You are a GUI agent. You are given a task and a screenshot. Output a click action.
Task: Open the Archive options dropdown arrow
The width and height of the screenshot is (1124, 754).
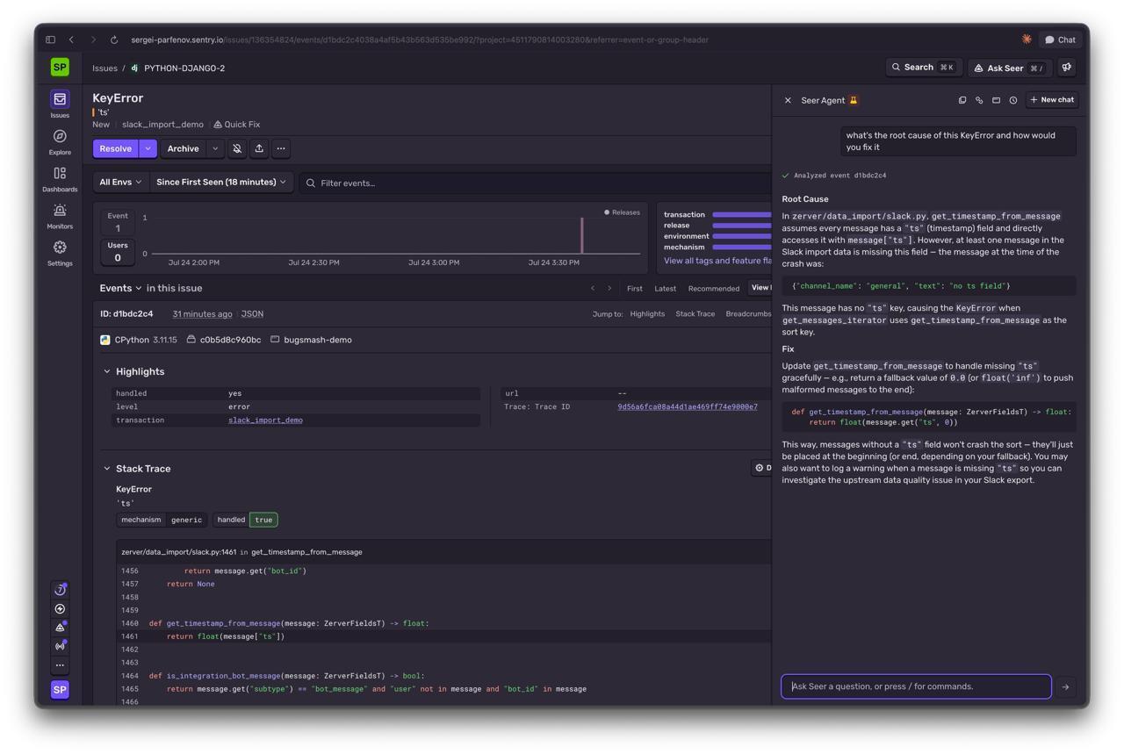coord(215,148)
